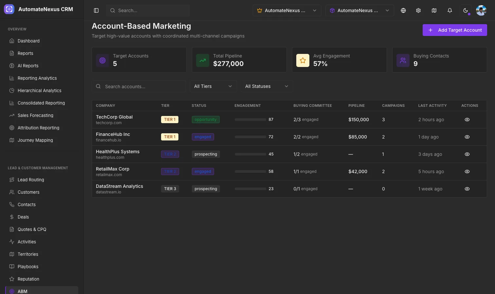This screenshot has width=495, height=294.
Task: Click RetailMax Corp's TIER 2 badge
Action: (170, 171)
